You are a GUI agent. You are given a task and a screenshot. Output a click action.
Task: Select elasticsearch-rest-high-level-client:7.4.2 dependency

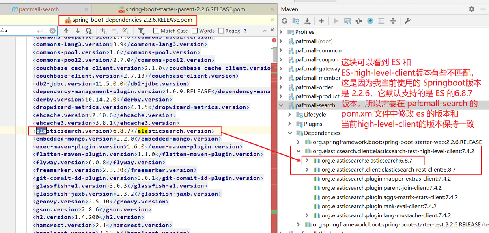click(394, 151)
